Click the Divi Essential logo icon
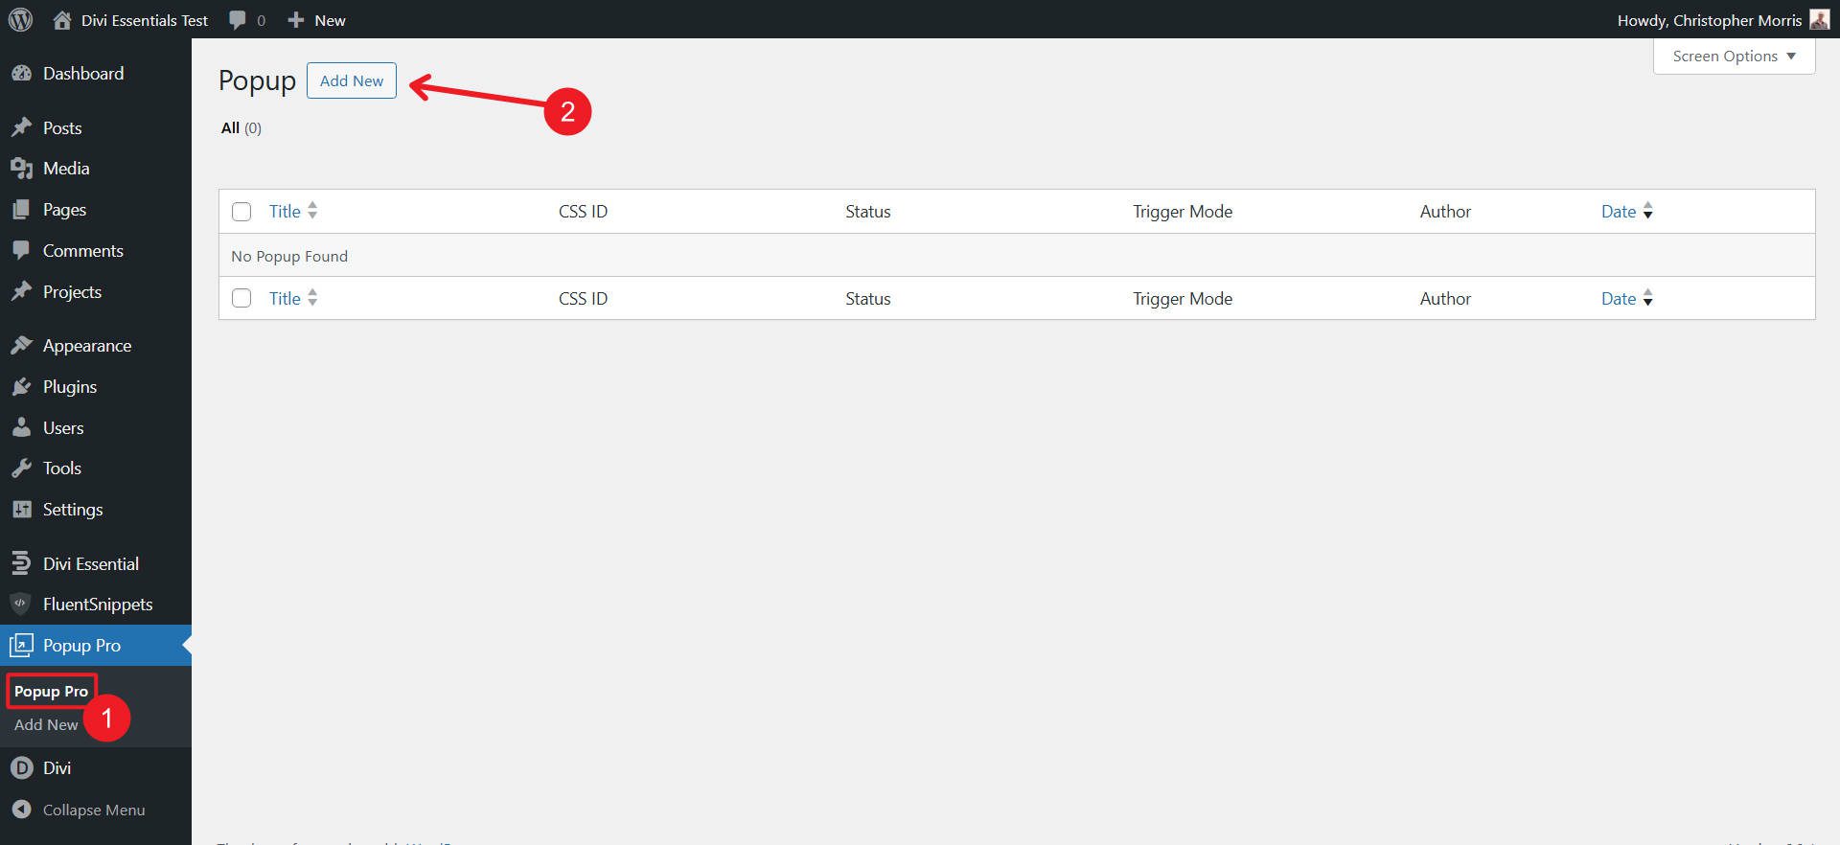Image resolution: width=1840 pixels, height=845 pixels. [x=21, y=564]
